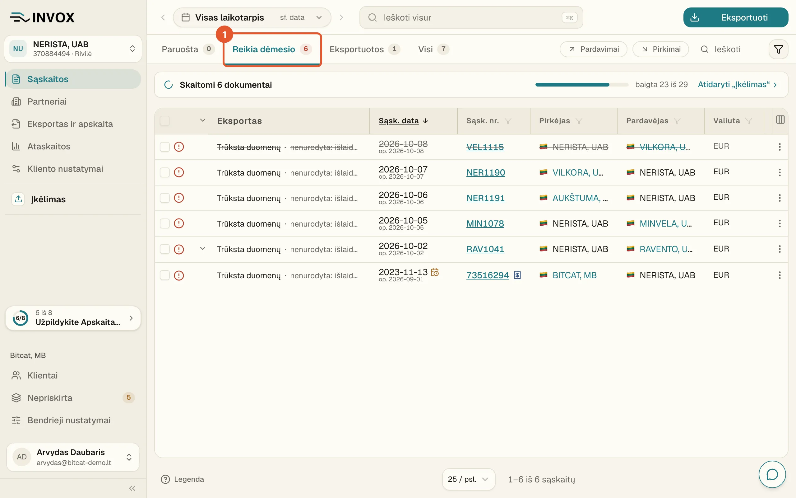Open the Arvydas Daubaris user menu

(73, 457)
